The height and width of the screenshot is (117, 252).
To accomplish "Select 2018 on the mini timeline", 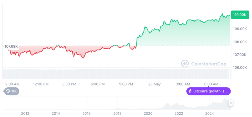I will pyautogui.click(x=117, y=113).
